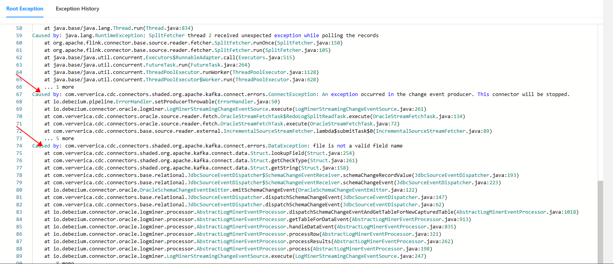Click 'SplitFetcher.java:150' in the runOnce line
614x264 pixels.
(x=309, y=43)
